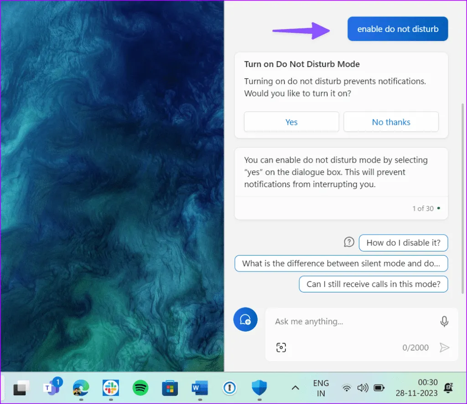The width and height of the screenshot is (467, 404).
Task: Pick the silent mode difference suggestion
Action: pos(341,263)
